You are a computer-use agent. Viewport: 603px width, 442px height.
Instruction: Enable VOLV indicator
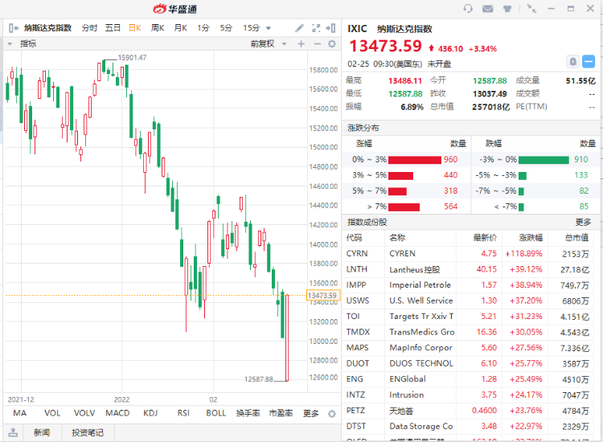(84, 413)
